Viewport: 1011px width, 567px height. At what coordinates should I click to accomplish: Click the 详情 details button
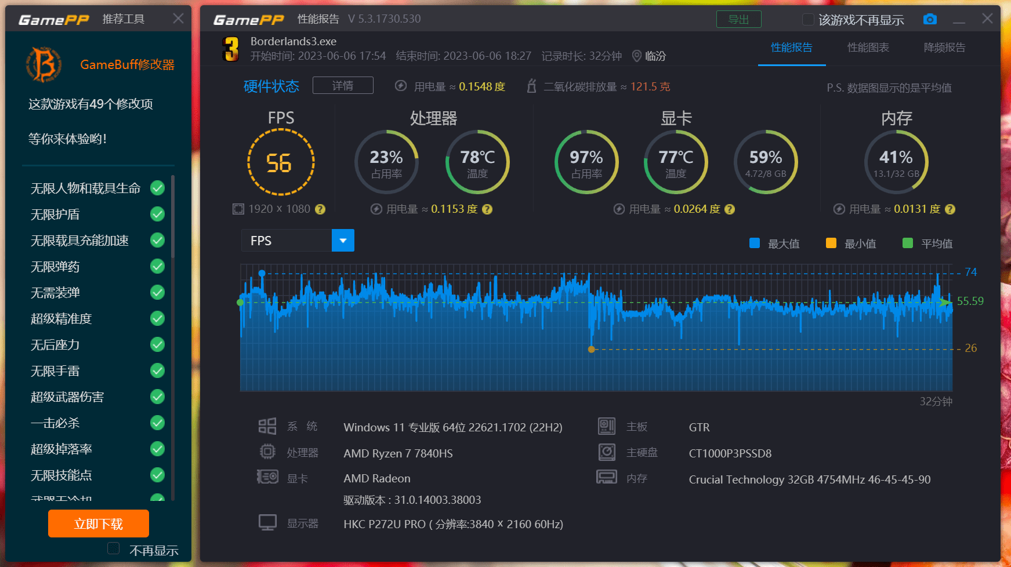point(343,85)
